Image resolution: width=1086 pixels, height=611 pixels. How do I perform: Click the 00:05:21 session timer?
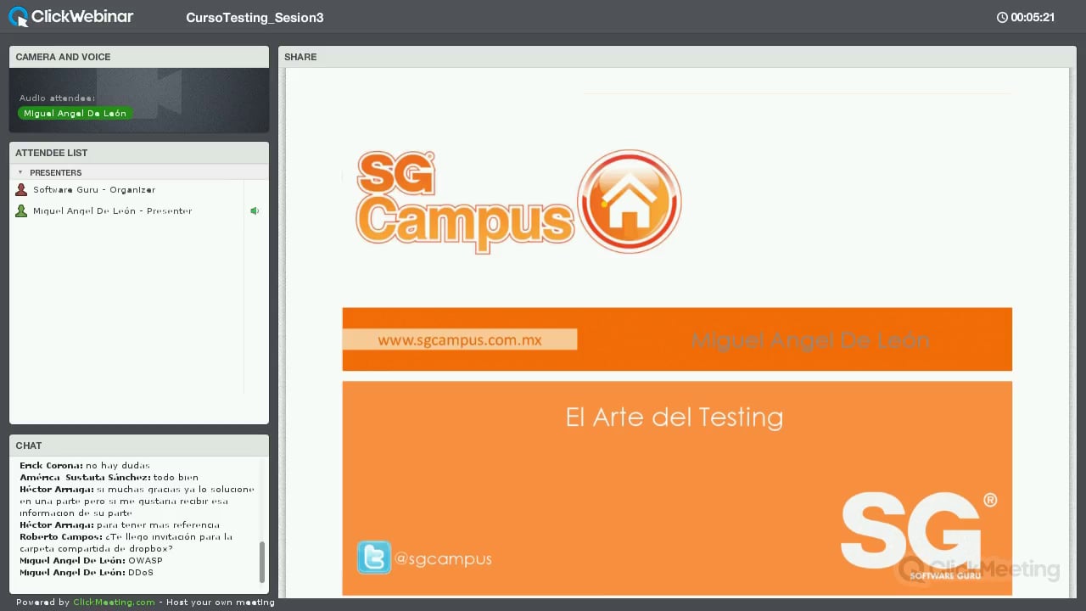click(1033, 17)
